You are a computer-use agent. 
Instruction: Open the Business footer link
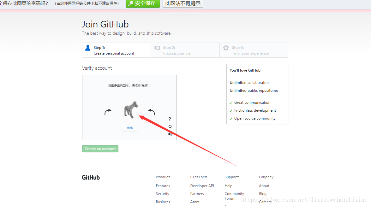pyautogui.click(x=163, y=202)
